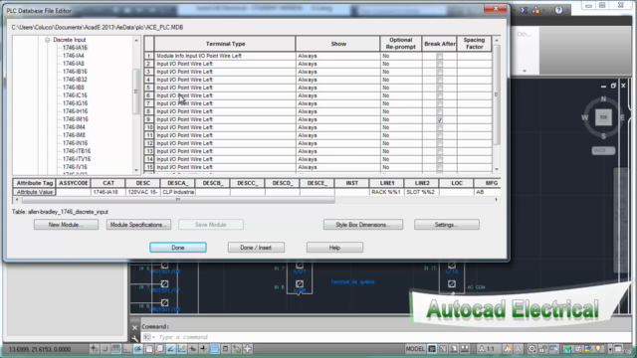Toggle Lineweight display in status bar
Viewport: 637px width, 358px height.
[203, 349]
